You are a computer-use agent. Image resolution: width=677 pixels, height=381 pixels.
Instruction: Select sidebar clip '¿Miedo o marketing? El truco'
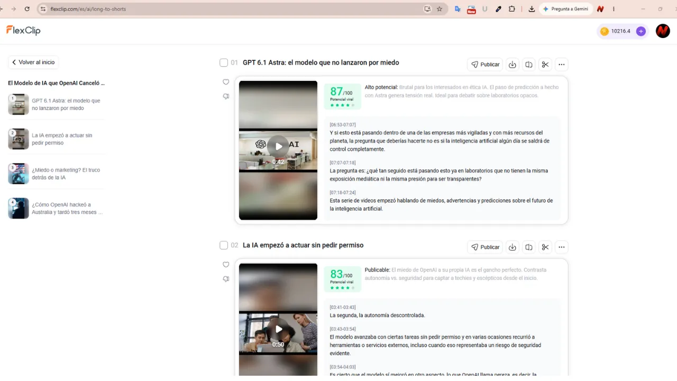point(56,174)
